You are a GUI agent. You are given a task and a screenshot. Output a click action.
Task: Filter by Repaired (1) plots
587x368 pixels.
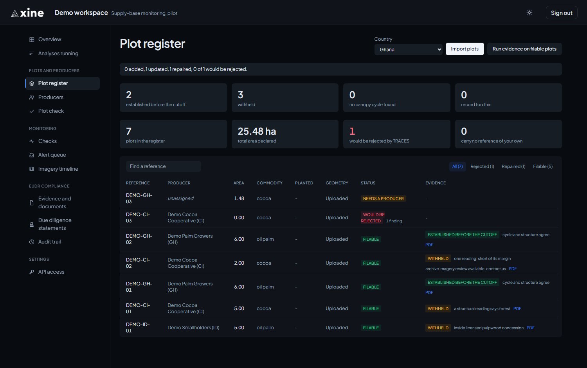pyautogui.click(x=513, y=166)
